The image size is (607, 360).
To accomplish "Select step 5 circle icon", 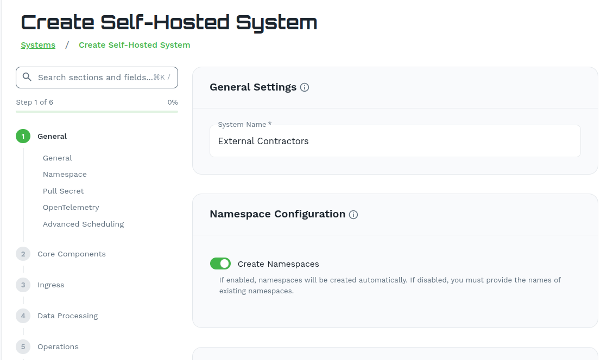I will [23, 347].
